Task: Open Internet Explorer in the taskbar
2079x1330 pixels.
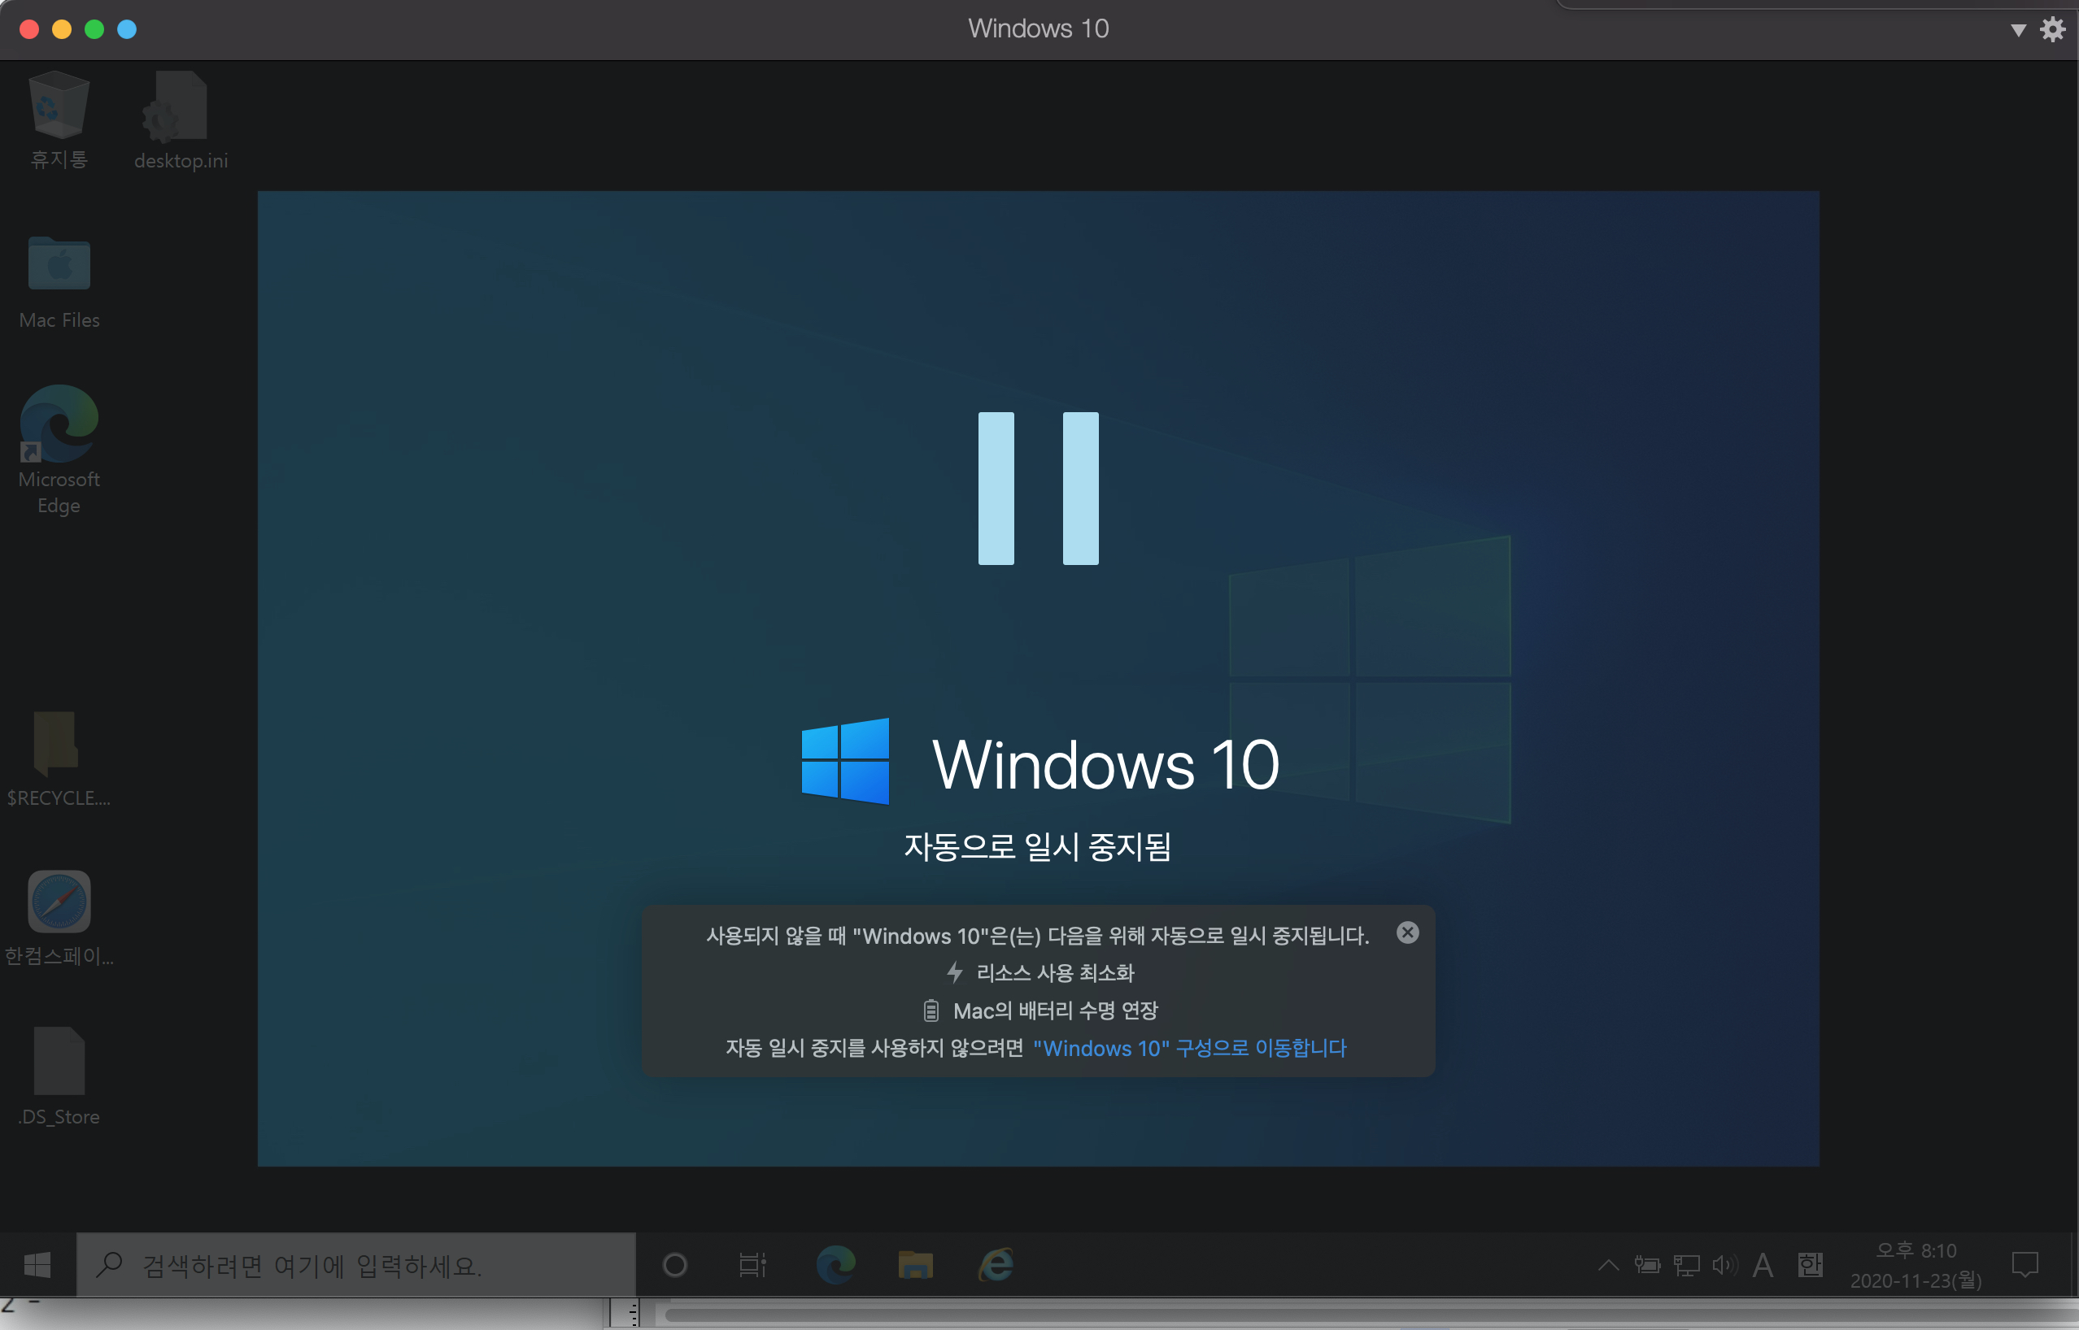Action: [996, 1265]
